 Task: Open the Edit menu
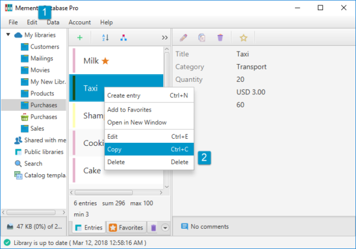click(x=32, y=22)
